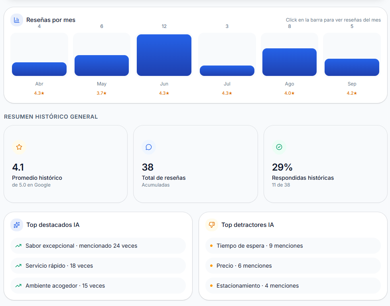390x306 pixels.
Task: Click the trend arrow icon beside Sabor excepcional
Action: [x=18, y=246]
